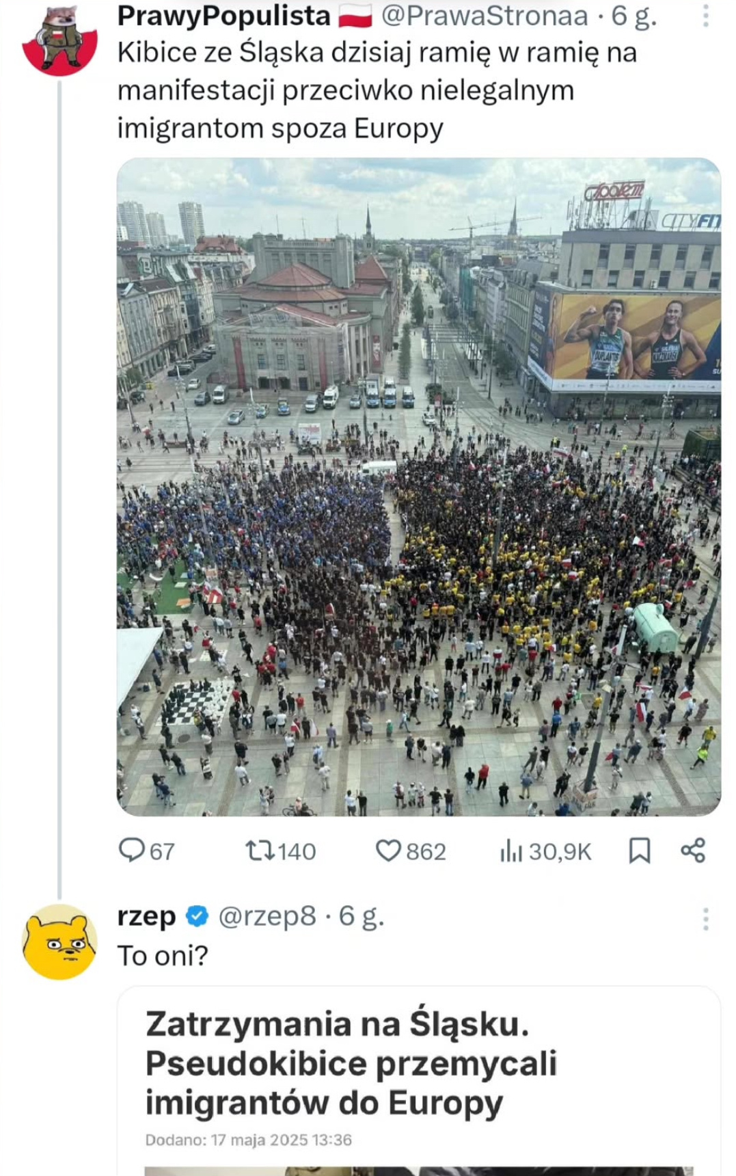The height and width of the screenshot is (1176, 736).
Task: Open the reply icon with 67 comments
Action: point(132,851)
